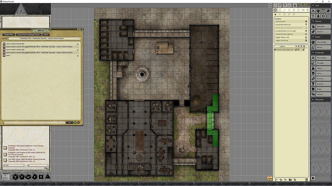Open the chat mode dropdown beside GM
This screenshot has height=186, width=332.
pyautogui.click(x=38, y=165)
